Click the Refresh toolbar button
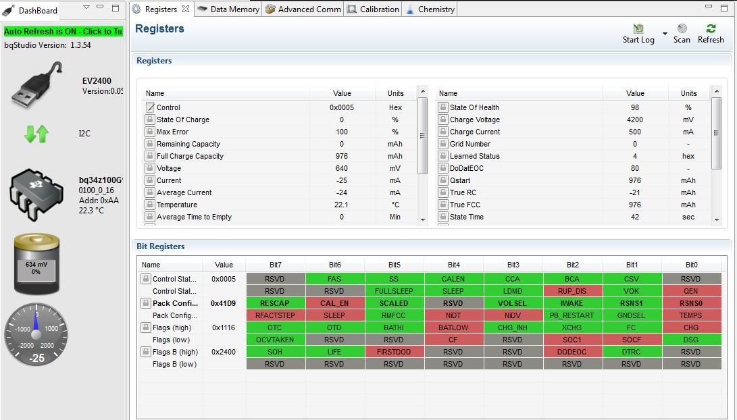 pyautogui.click(x=711, y=34)
